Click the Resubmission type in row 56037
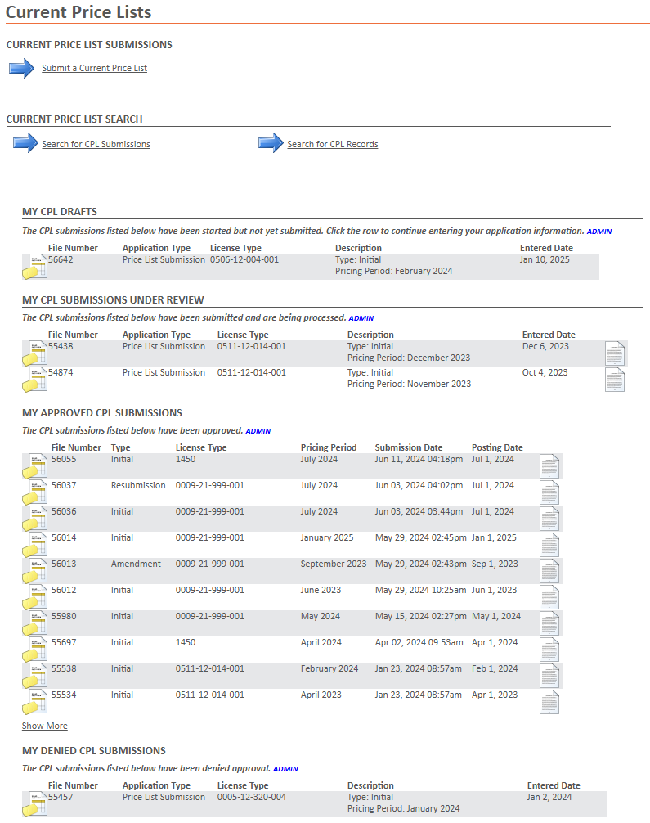 tap(138, 485)
